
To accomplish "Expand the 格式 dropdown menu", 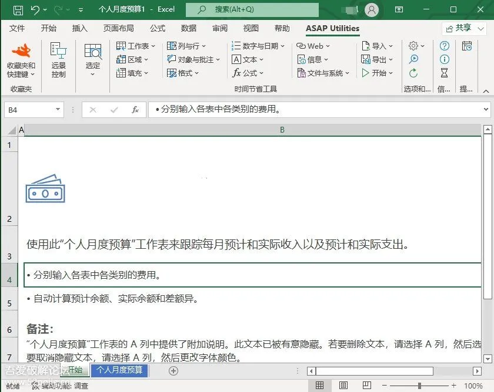I will pyautogui.click(x=183, y=73).
